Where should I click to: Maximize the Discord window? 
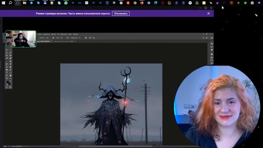pyautogui.click(x=205, y=8)
